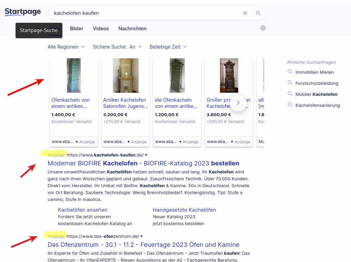Open the Sichere Suche: An dropdown
This screenshot has height=262, width=351.
(x=117, y=47)
